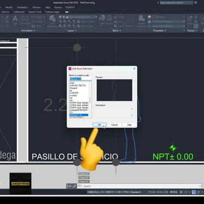Open the Express Tools ribbon tab
The image size is (204, 204).
(x=35, y=12)
